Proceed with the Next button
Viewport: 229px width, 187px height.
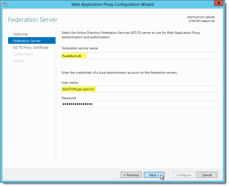click(154, 175)
